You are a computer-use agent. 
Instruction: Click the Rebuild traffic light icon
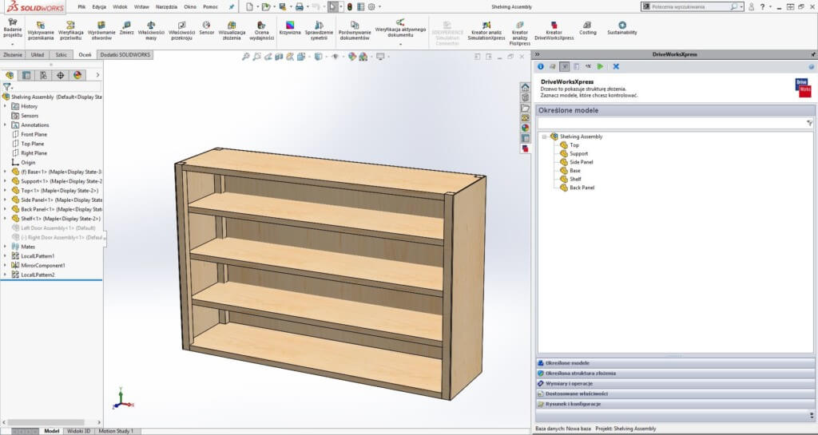point(350,6)
